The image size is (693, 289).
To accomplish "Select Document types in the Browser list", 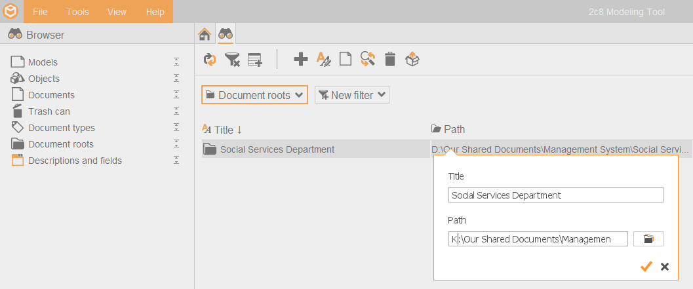I will point(62,128).
